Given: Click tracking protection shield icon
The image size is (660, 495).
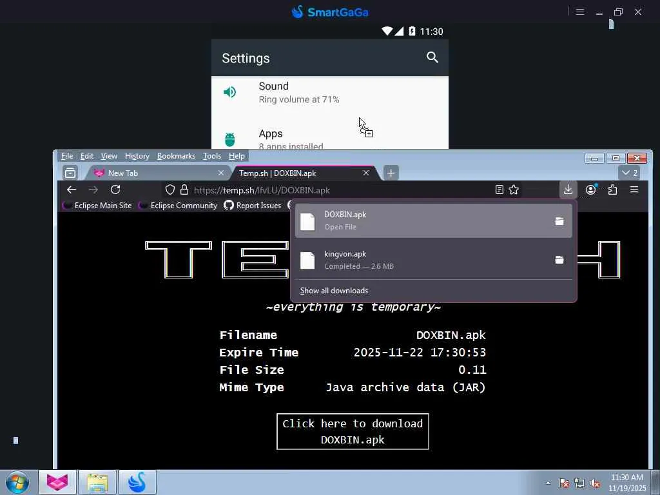Looking at the screenshot, I should 170,190.
